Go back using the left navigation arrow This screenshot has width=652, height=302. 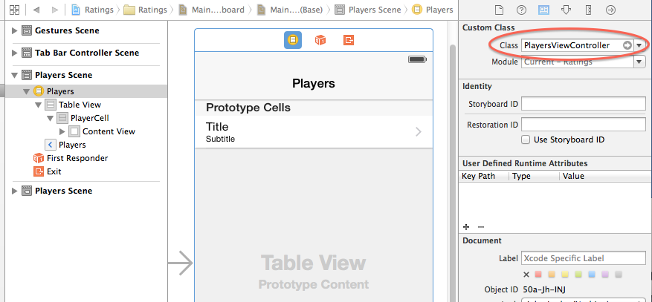[36, 10]
